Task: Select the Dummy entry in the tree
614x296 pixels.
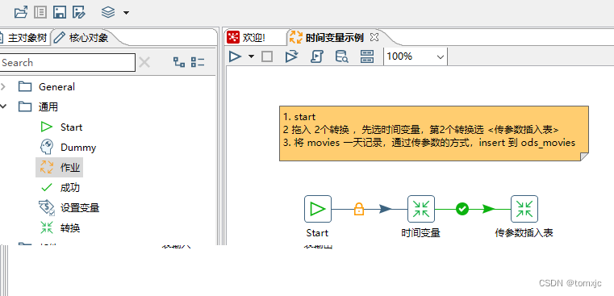Action: [x=78, y=148]
